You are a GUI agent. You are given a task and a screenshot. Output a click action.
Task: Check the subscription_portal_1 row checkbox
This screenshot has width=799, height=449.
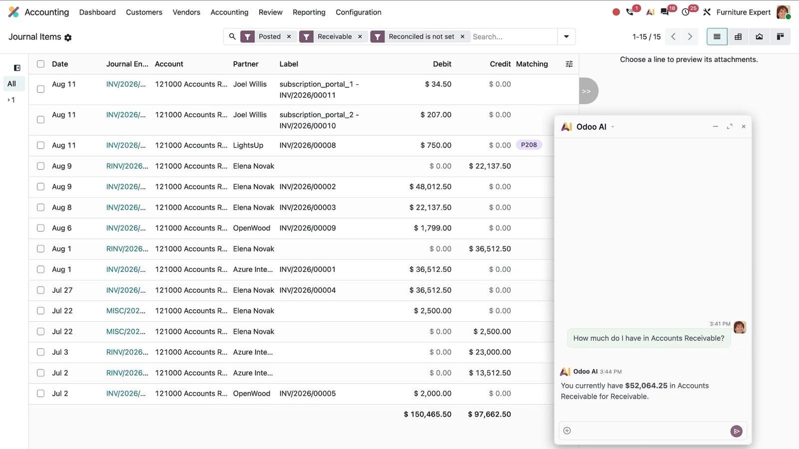(40, 89)
